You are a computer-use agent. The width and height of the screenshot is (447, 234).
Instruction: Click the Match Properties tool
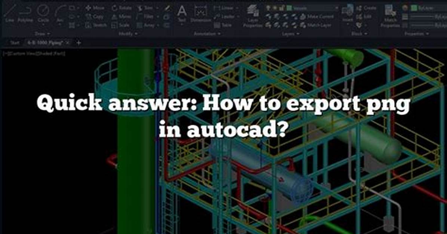point(390,16)
